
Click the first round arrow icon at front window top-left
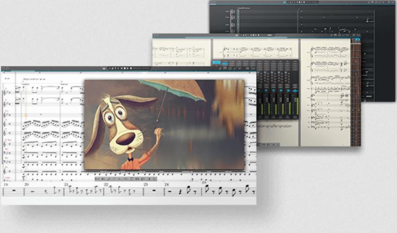4,68
